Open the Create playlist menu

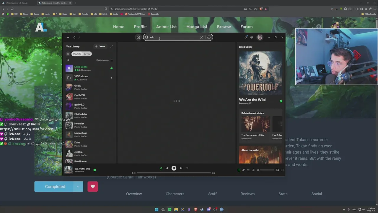(100, 46)
